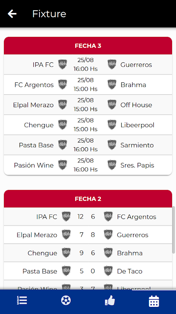Click the Off House team shield

(112, 105)
